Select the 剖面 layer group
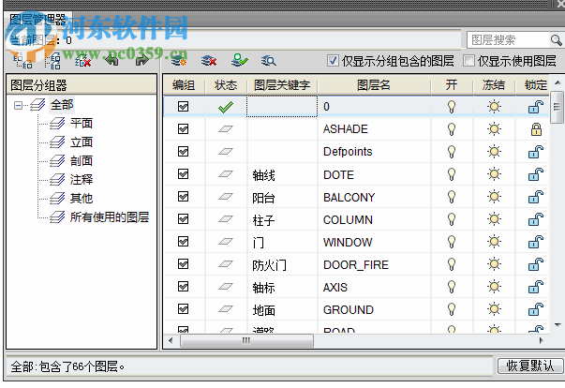This screenshot has height=388, width=565. 82,161
